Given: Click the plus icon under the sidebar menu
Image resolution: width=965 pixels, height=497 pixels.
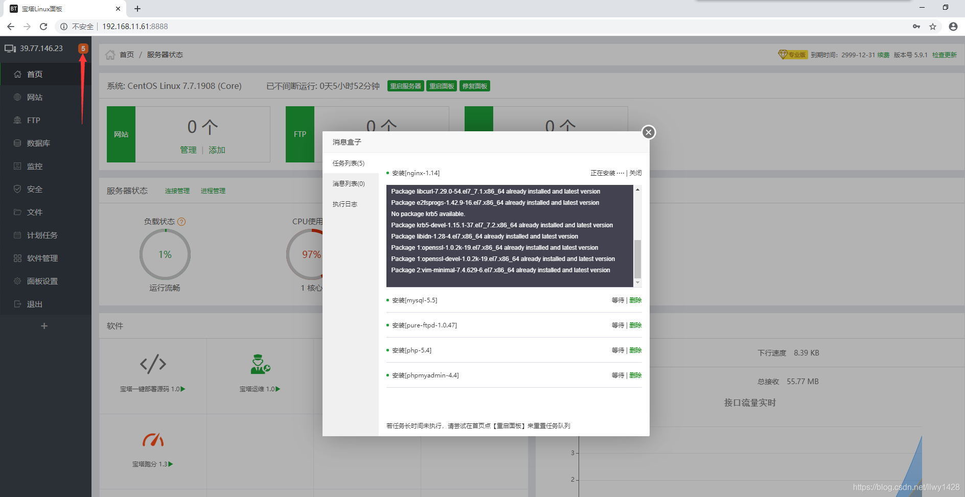Looking at the screenshot, I should [x=44, y=326].
